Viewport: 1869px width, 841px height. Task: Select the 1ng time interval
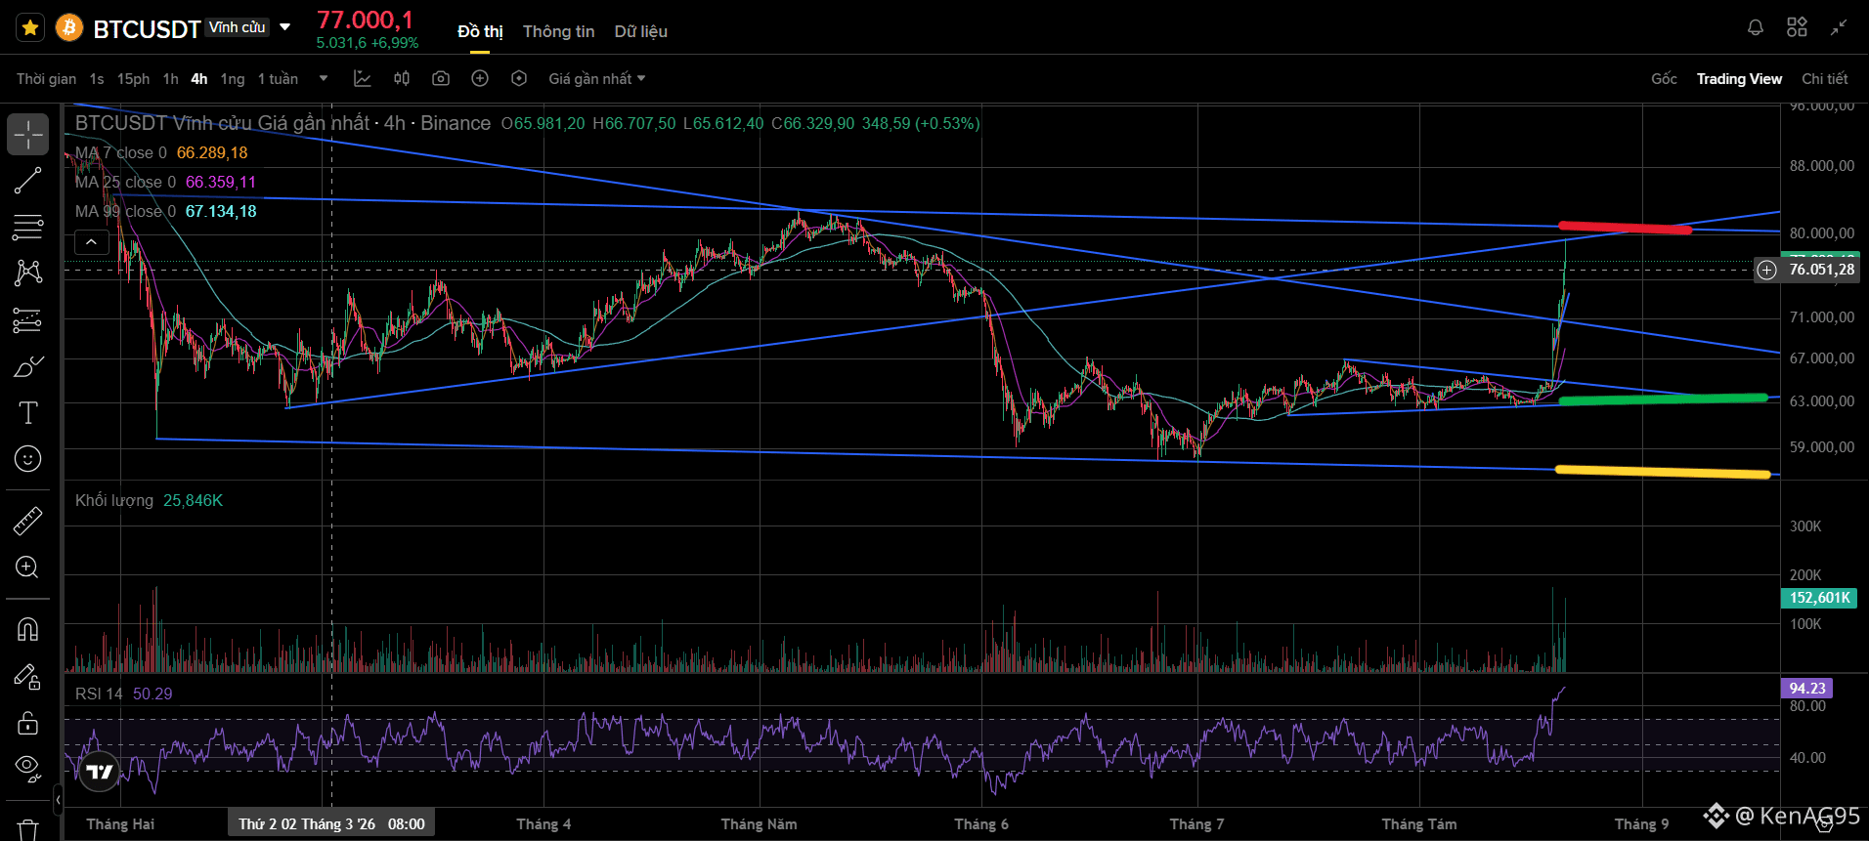tap(233, 79)
